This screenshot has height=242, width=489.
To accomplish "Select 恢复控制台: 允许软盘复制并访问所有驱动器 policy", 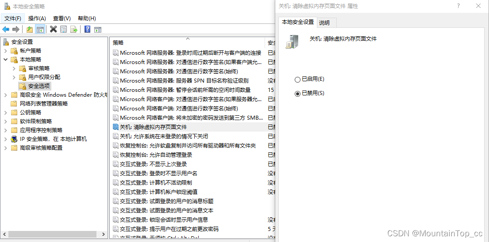I will pos(188,146).
